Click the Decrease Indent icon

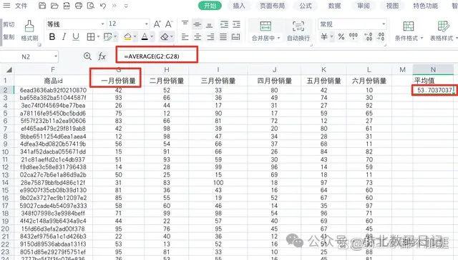[x=224, y=24]
